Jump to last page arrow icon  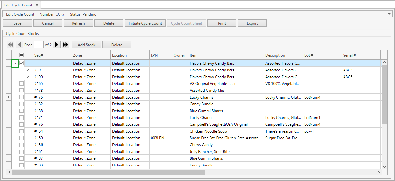tap(65, 45)
